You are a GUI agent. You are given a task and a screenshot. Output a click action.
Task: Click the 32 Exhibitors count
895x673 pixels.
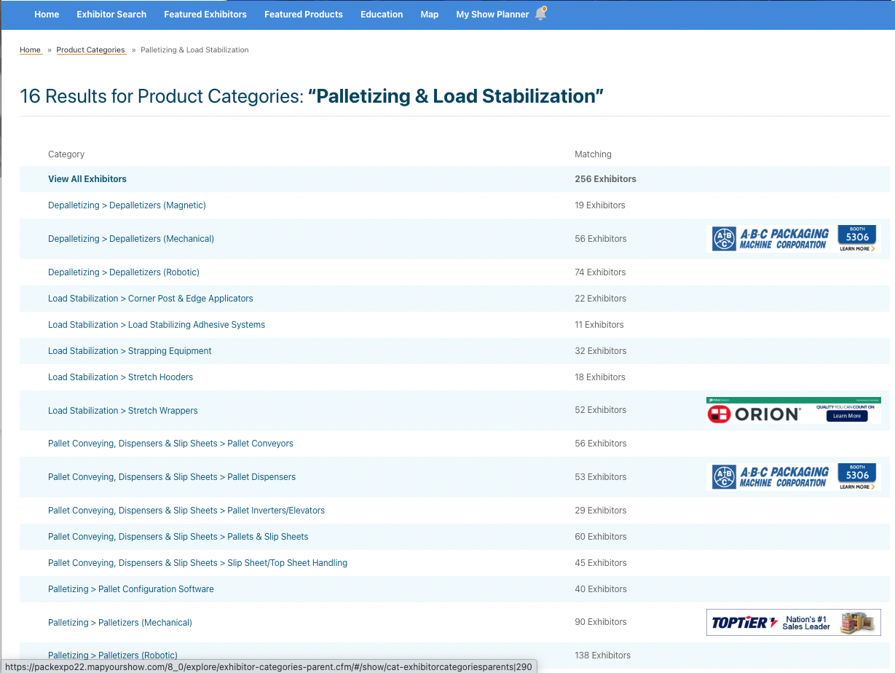point(600,350)
